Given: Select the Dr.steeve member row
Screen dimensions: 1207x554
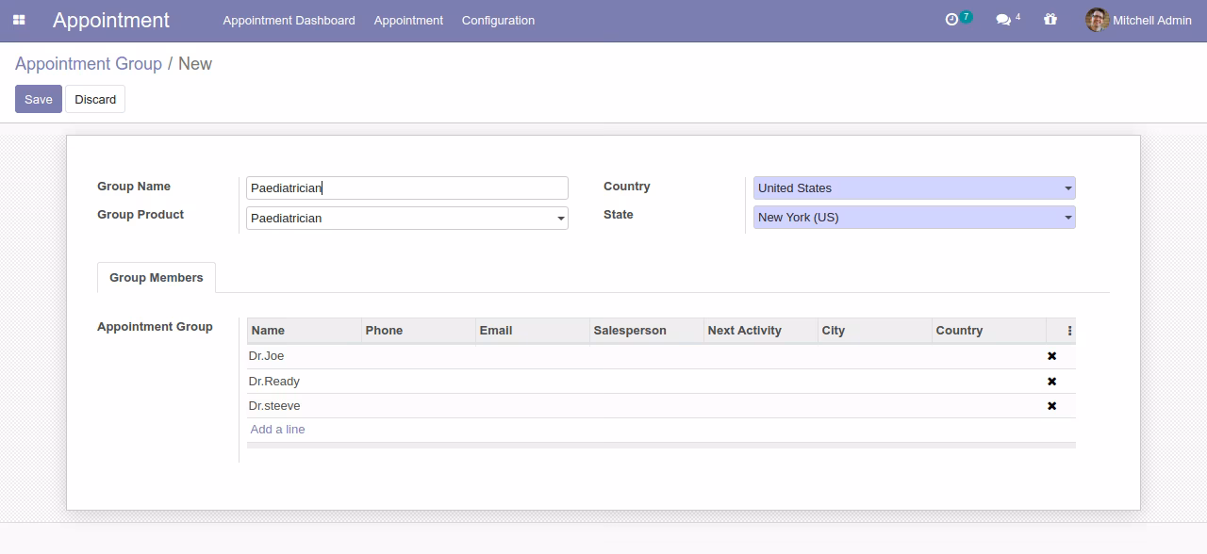Looking at the screenshot, I should pos(661,406).
